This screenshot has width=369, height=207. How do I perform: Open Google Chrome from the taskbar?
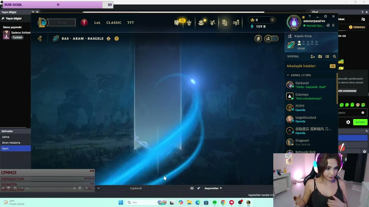[x=223, y=202]
